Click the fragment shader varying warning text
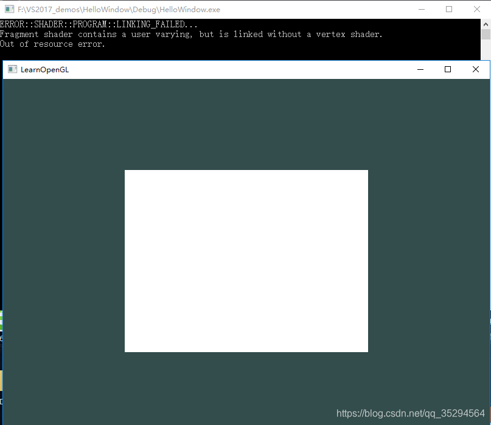 [192, 34]
